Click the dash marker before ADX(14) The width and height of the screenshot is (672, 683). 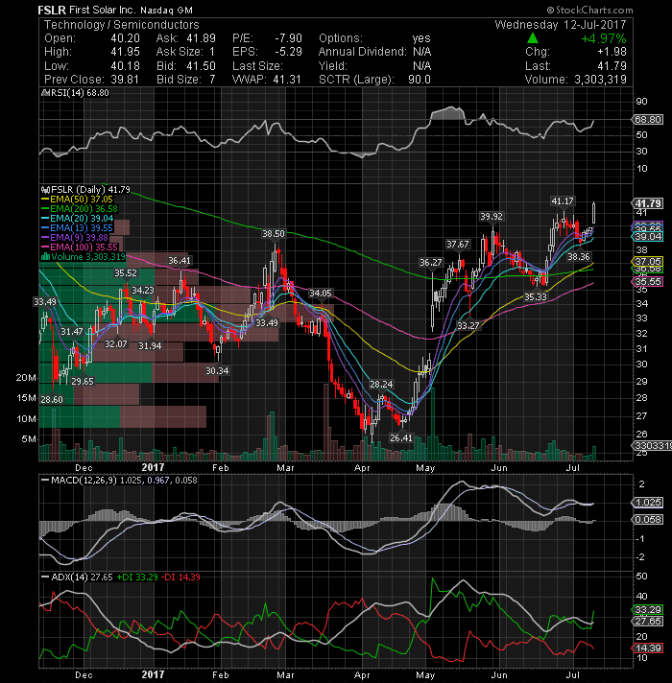45,577
